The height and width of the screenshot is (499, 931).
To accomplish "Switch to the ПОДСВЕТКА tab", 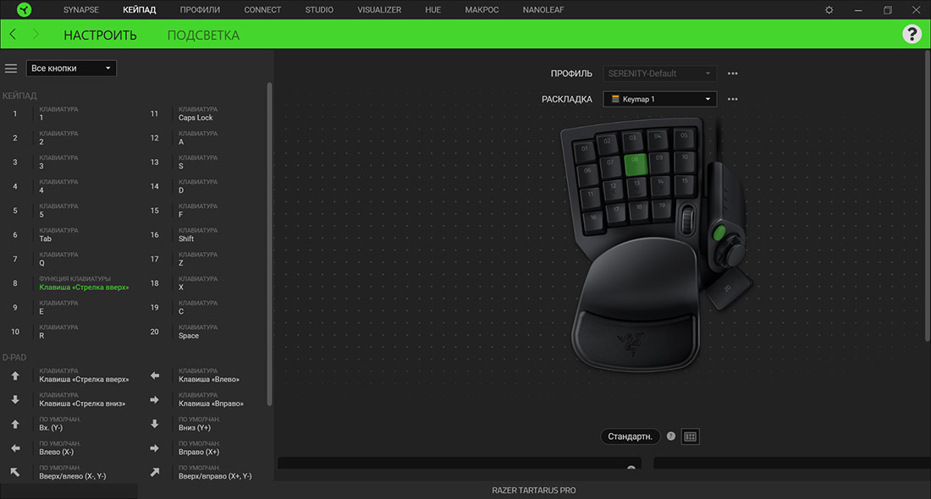I will [x=204, y=35].
